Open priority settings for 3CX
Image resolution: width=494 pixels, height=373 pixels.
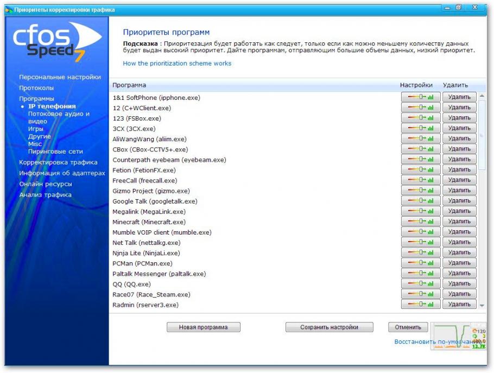(x=421, y=128)
